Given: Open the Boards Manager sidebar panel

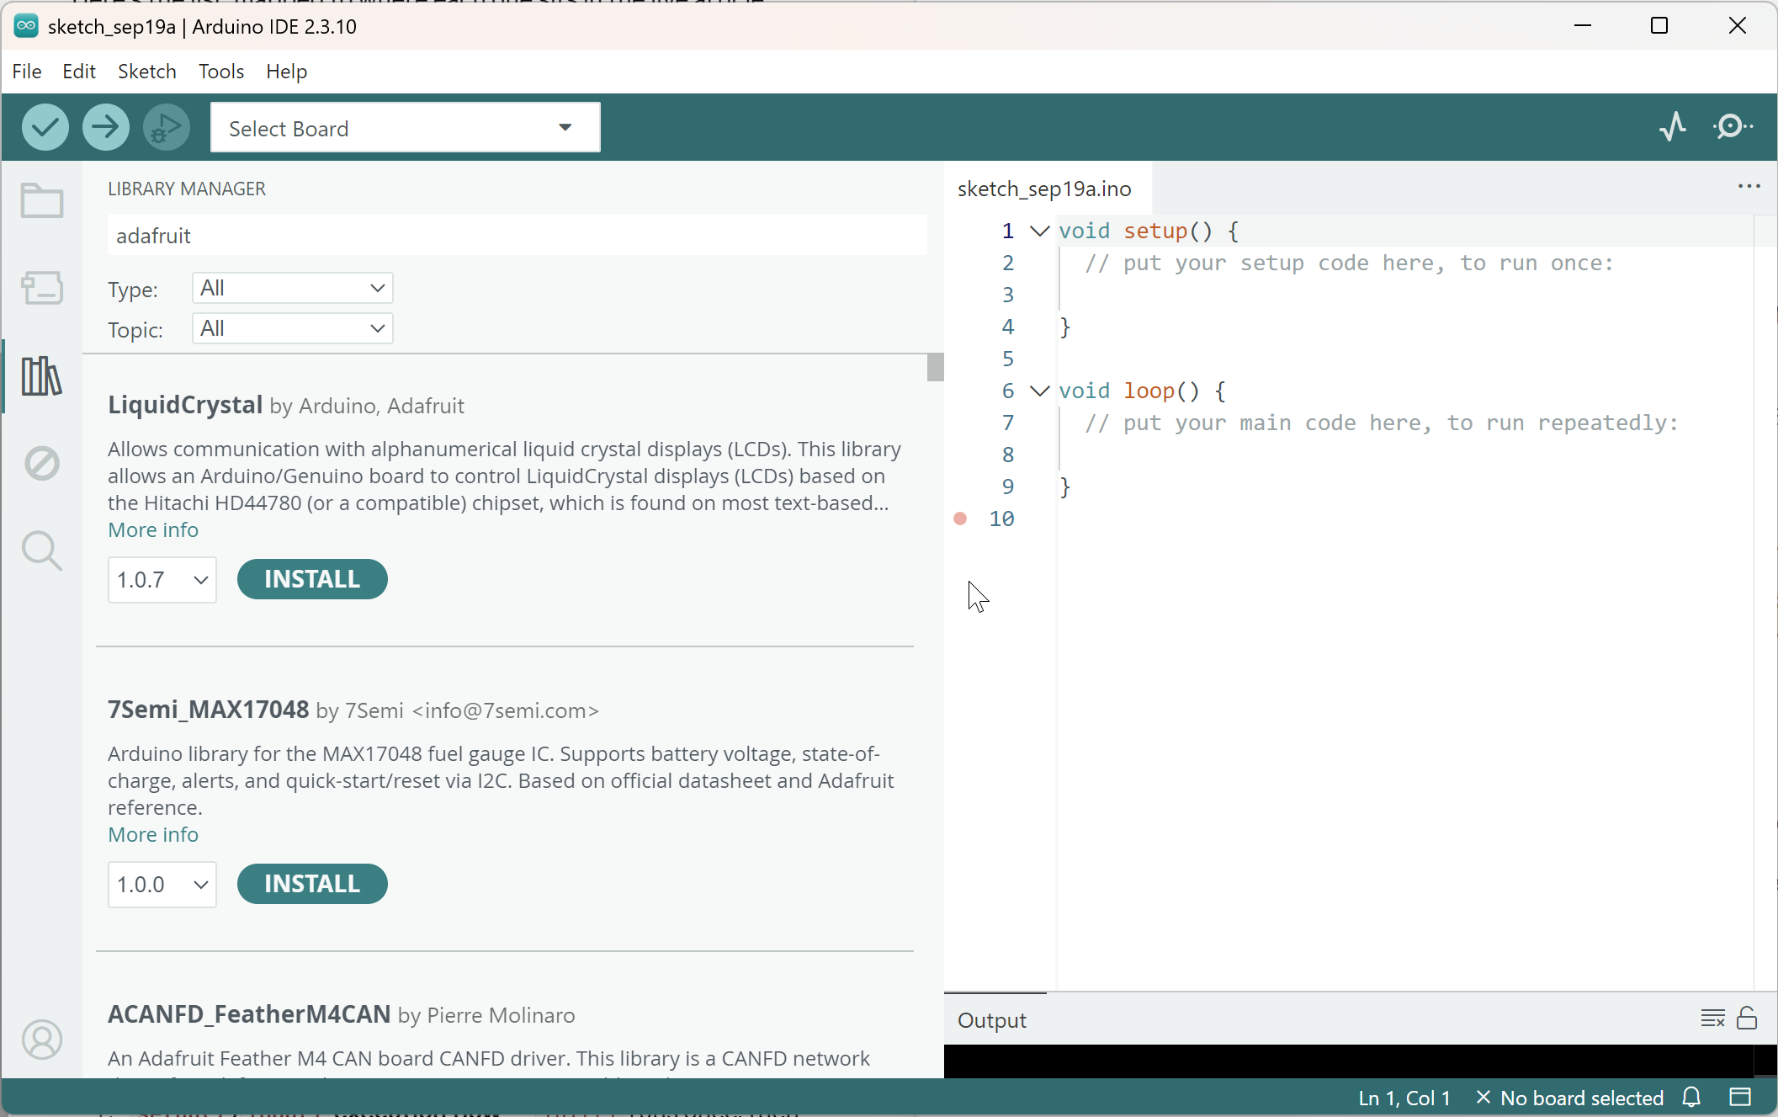Looking at the screenshot, I should [x=41, y=288].
